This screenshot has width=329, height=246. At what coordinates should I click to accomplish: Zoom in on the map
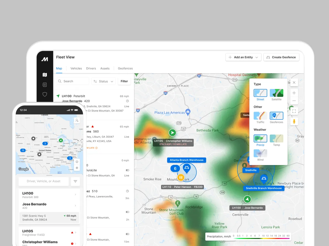click(294, 93)
